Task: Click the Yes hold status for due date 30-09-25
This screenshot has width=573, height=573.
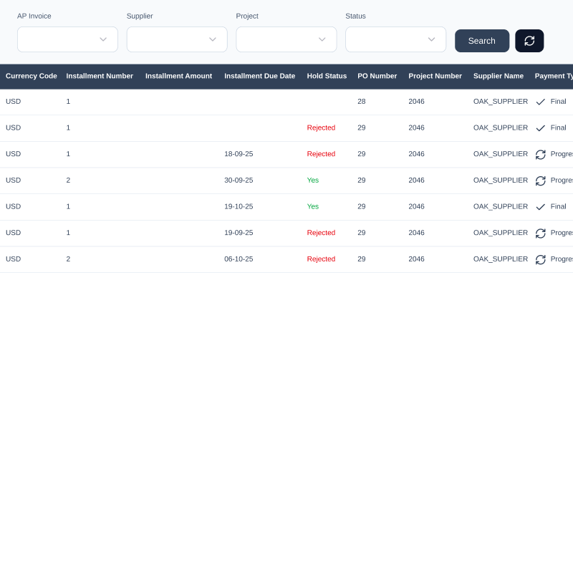Action: tap(313, 180)
